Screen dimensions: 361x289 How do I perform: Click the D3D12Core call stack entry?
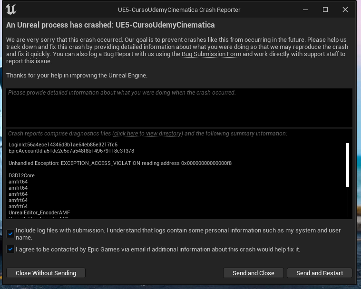[21, 175]
